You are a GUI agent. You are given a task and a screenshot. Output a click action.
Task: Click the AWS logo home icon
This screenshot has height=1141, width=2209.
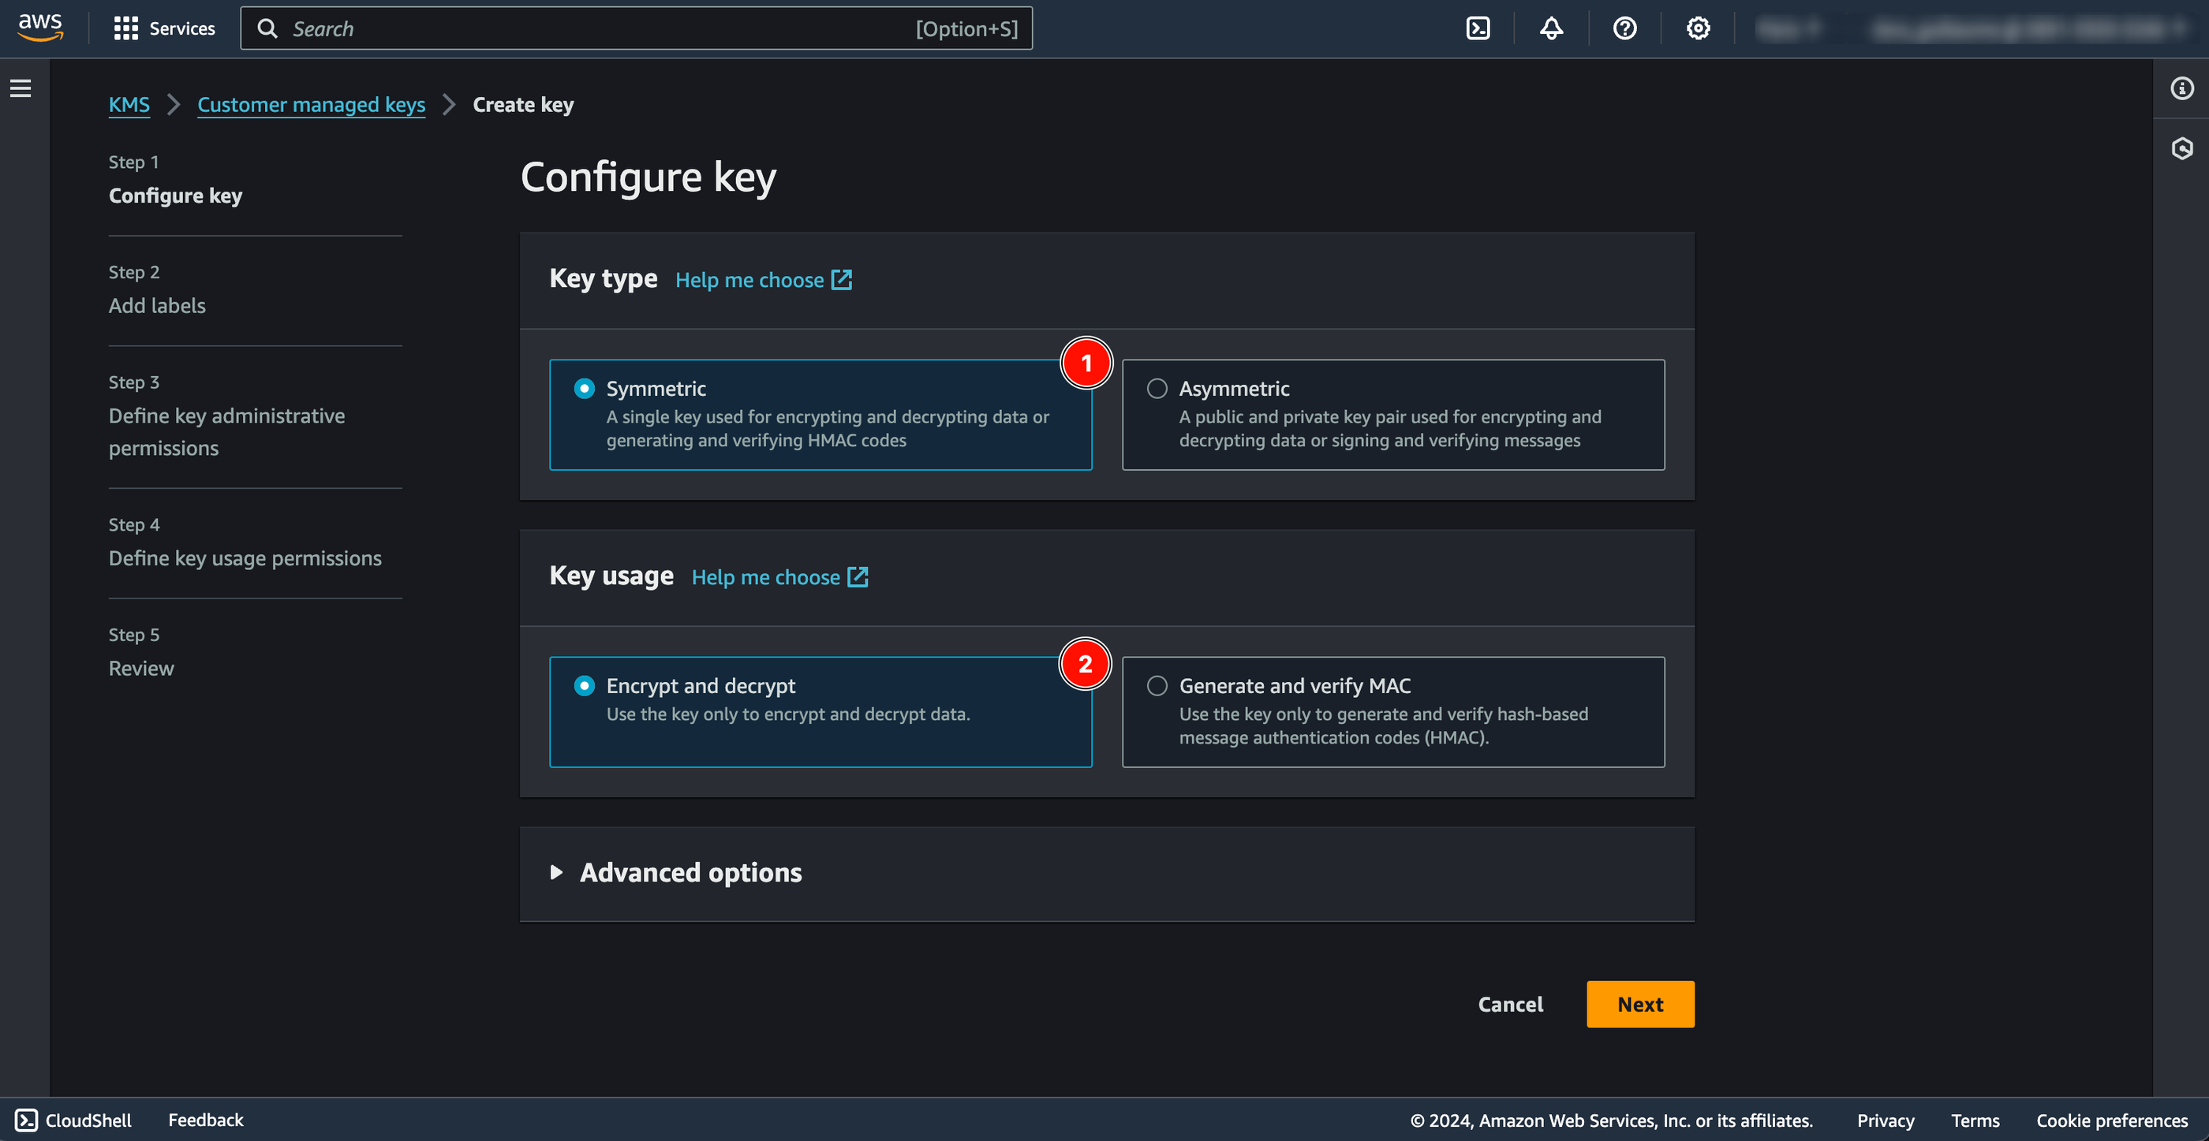(x=39, y=28)
